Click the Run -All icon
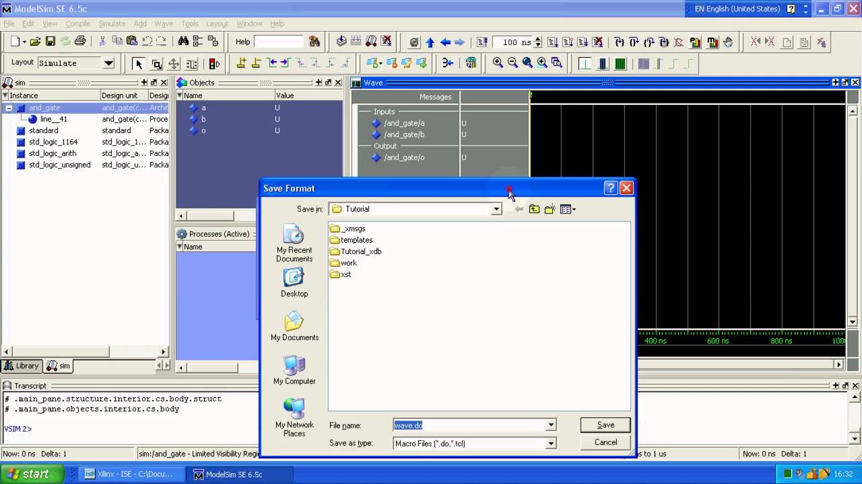862x484 pixels. (x=583, y=42)
